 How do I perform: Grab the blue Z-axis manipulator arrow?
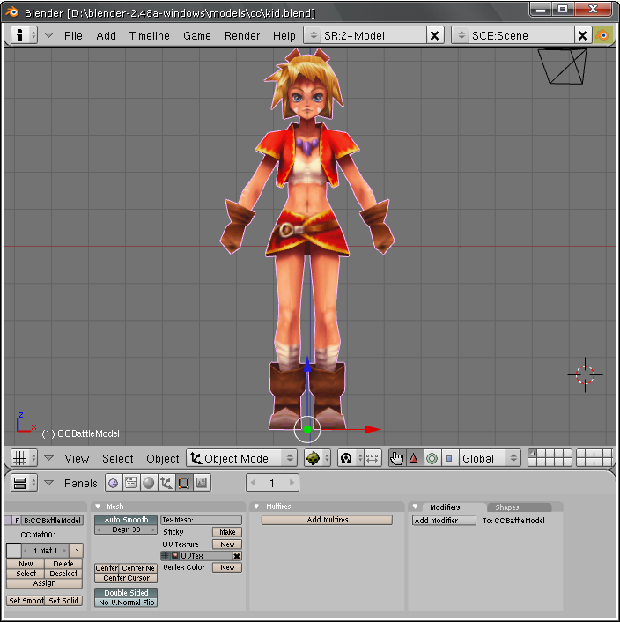307,364
